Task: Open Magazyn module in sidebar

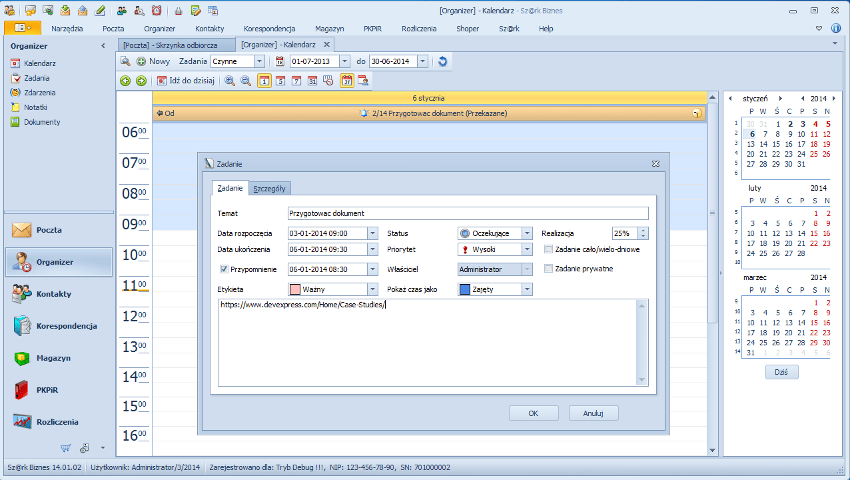Action: 53,358
